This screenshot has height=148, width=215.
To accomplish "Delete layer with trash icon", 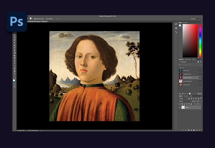I will tap(199, 130).
